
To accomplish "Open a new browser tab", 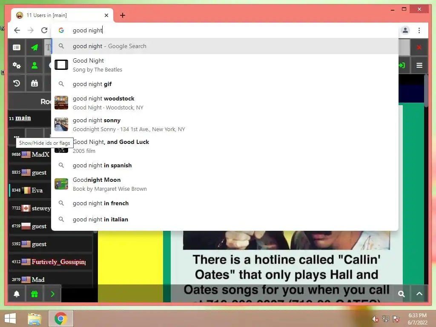I will (x=123, y=15).
